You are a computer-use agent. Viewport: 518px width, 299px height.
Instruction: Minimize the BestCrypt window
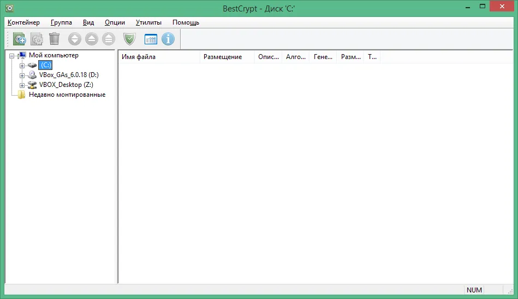coord(467,7)
